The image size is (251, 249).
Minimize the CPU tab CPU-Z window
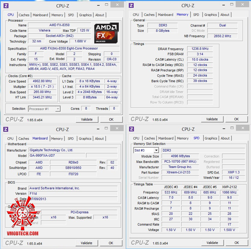coord(98,5)
